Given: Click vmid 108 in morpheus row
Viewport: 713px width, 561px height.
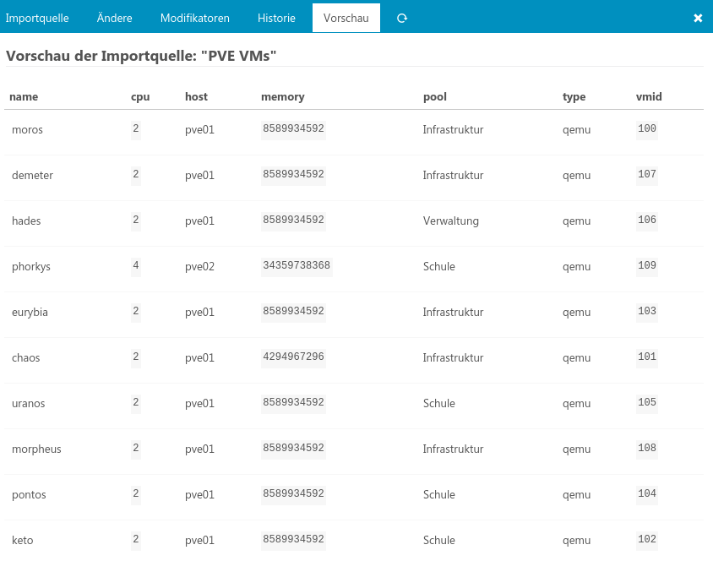Looking at the screenshot, I should 646,448.
